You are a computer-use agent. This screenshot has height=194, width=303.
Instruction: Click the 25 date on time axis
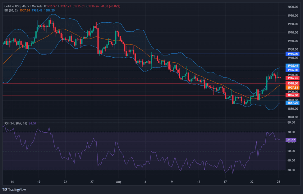(x=279, y=182)
